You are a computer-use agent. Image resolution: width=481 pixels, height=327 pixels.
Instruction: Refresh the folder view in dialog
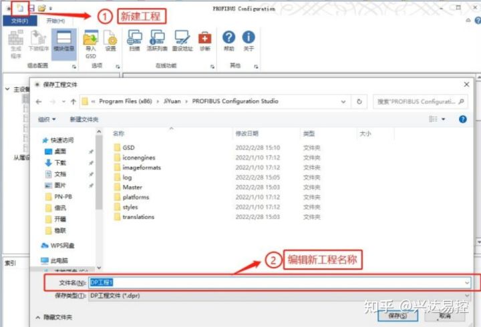(x=359, y=101)
